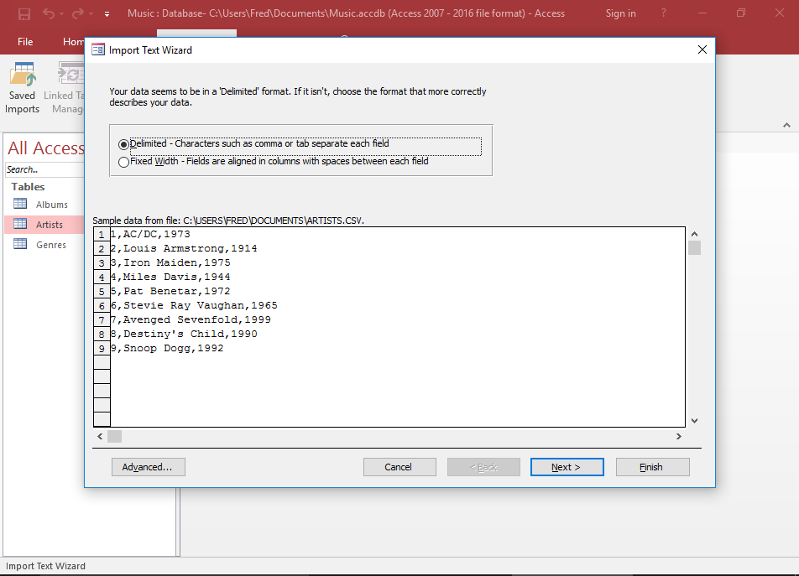Click the navigation pane Search box
The height and width of the screenshot is (576, 799).
coord(44,169)
